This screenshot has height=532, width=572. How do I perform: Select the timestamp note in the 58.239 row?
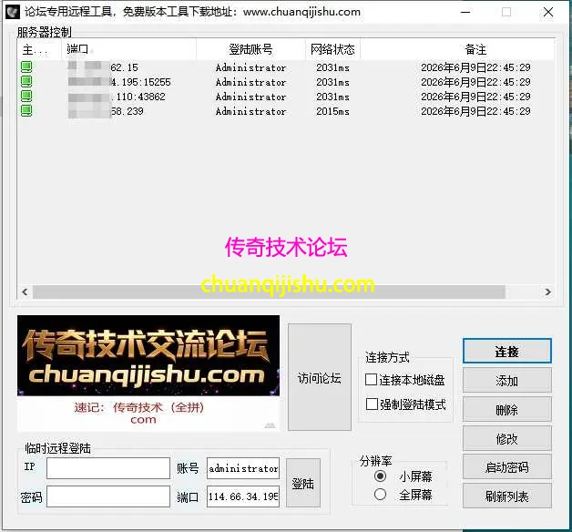tap(475, 111)
